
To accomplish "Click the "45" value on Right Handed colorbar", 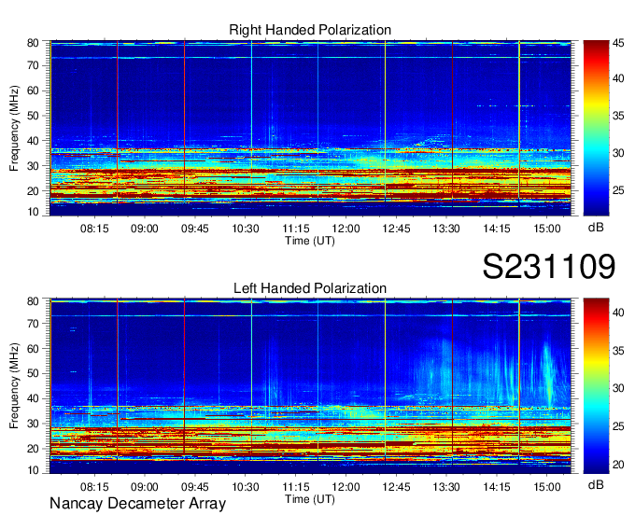I will [618, 43].
